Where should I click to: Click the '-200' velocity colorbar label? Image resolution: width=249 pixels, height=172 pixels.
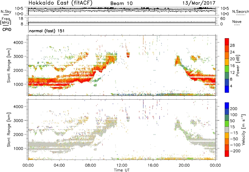coord(236,151)
